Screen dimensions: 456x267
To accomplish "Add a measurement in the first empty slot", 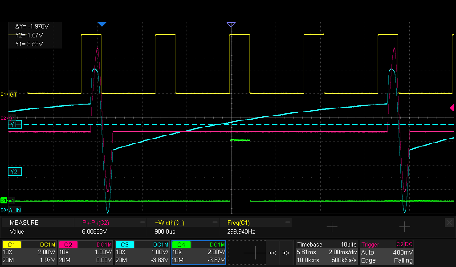I will [332, 227].
